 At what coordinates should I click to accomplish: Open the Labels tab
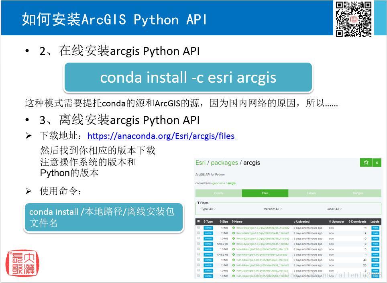[312, 193]
